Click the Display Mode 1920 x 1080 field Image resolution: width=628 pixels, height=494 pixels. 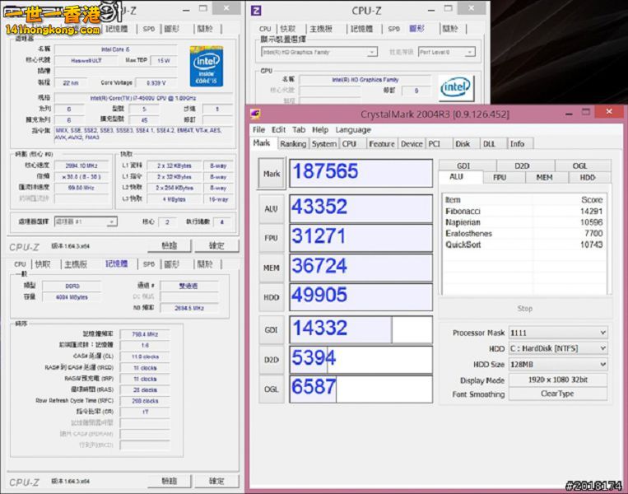(x=558, y=380)
